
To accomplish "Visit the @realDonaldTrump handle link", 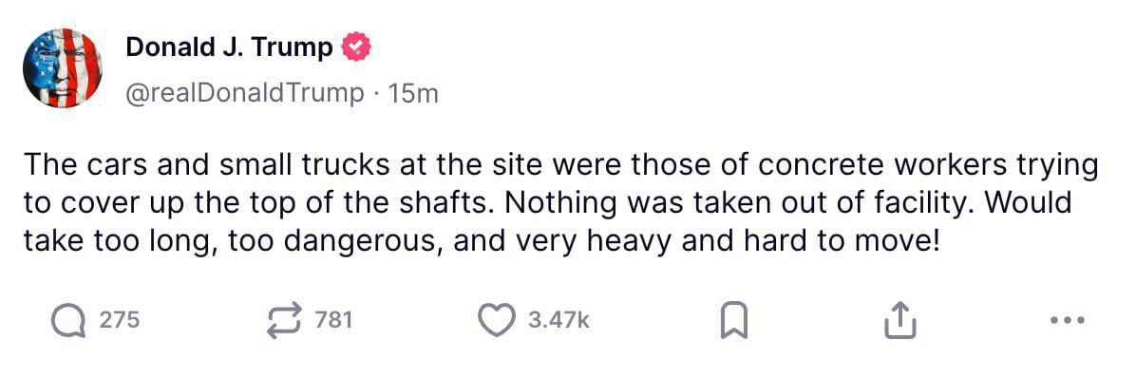I will [245, 94].
